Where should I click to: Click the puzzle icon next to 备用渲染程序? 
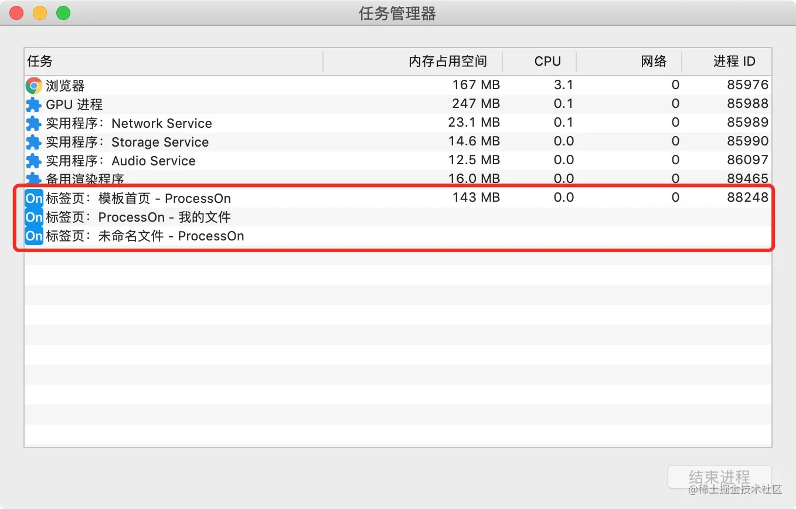pos(34,178)
